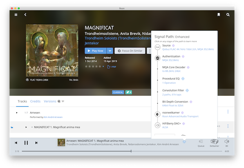Click Qobuz FLAC 44.1kHz source detail
The width and height of the screenshot is (244, 168).
tap(188, 49)
